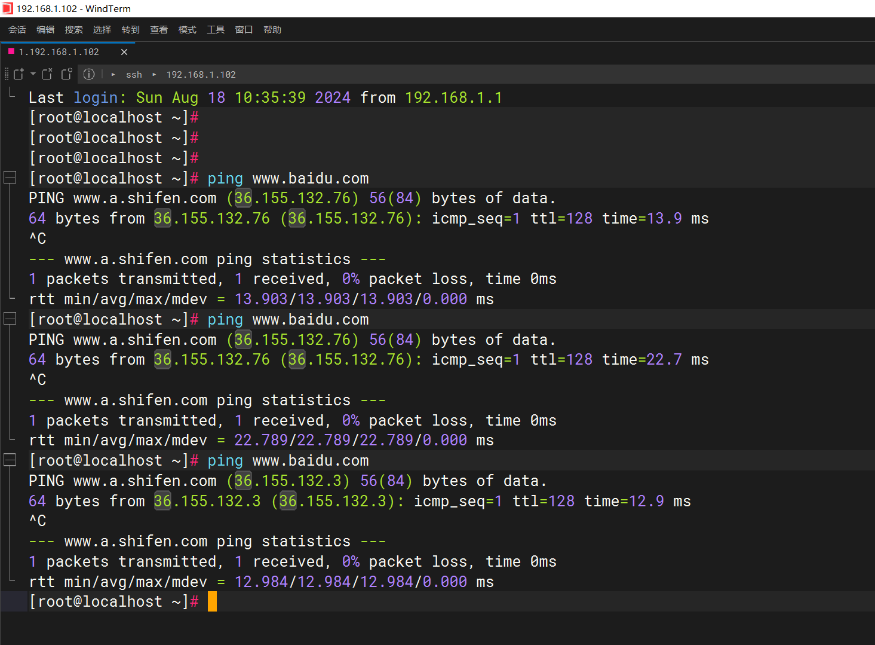Expand breadcrumb arrow before 192.168.1.102
The width and height of the screenshot is (875, 645).
coord(154,75)
